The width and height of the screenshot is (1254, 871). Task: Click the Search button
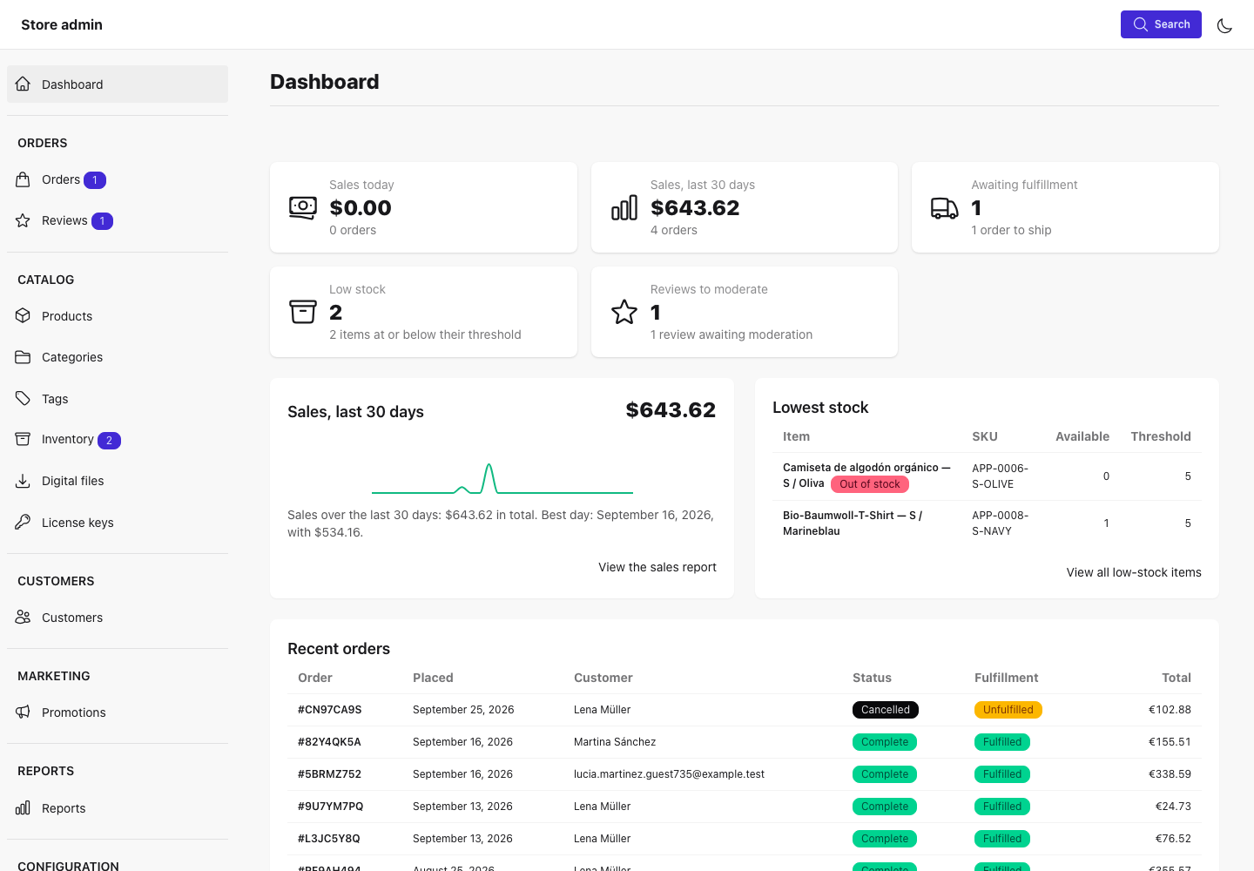(1161, 24)
